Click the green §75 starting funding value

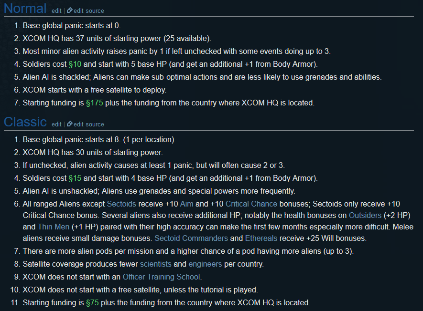coord(92,302)
